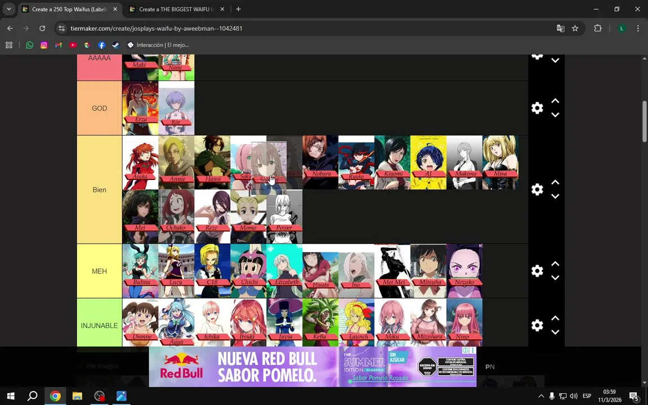Viewport: 648px width, 405px height.
Task: Open WhatsApp bookmark
Action: coord(30,45)
